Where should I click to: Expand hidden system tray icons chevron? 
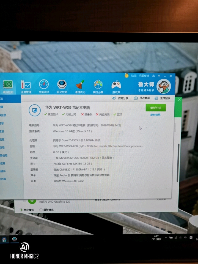[x=166, y=238]
